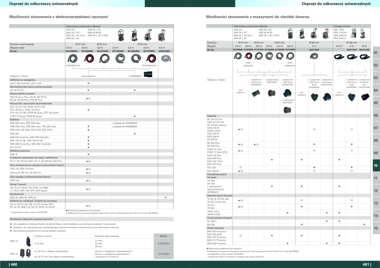
Task: Click the 'GED 125' row
Action: [x=91, y=181]
